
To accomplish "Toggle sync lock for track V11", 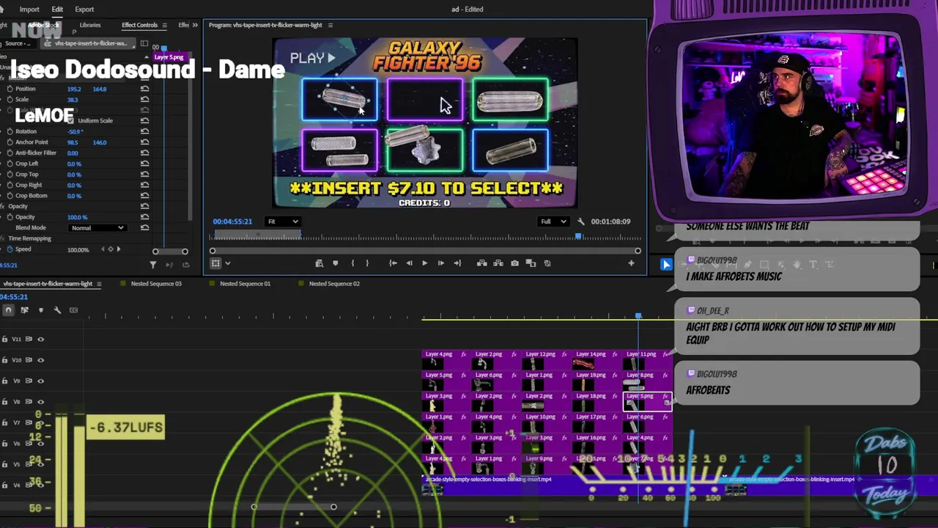I will point(29,340).
